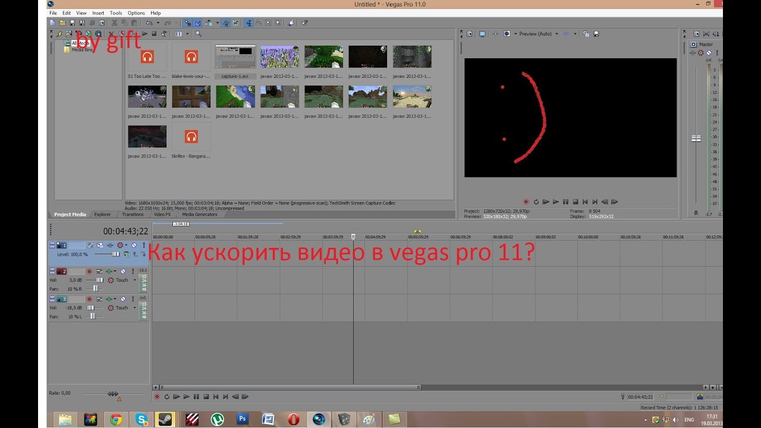Screen dimensions: 761x428
Task: Click the Import Media icon in Project Media
Action: [x=69, y=34]
